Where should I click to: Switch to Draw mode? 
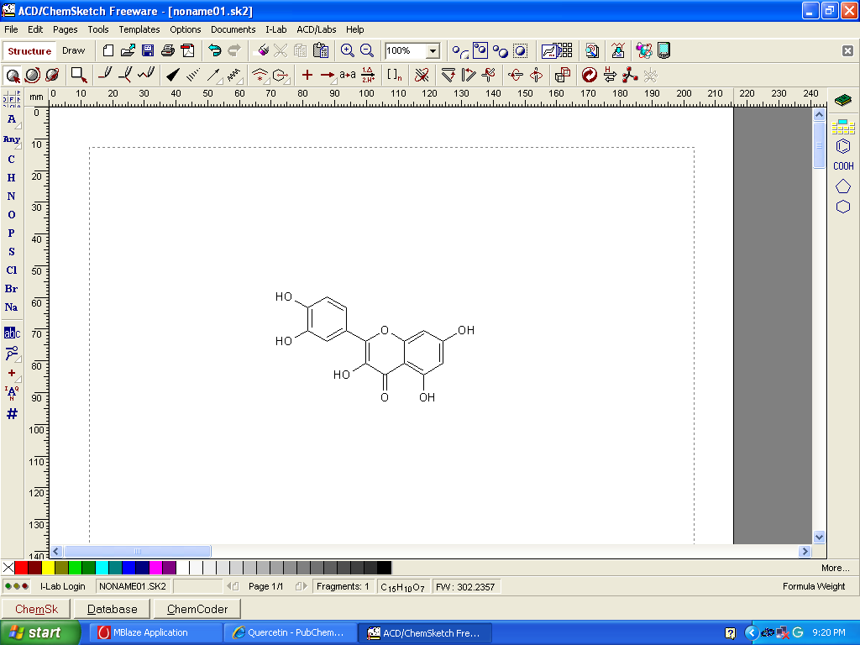[x=74, y=51]
